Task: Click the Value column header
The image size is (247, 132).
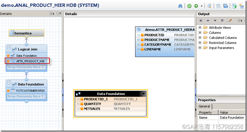Action: point(232,113)
